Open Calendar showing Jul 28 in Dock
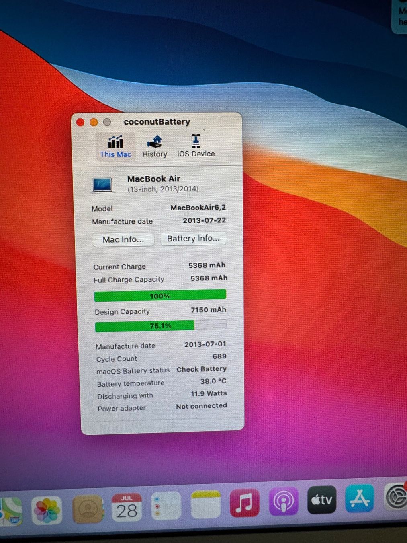 point(127,508)
